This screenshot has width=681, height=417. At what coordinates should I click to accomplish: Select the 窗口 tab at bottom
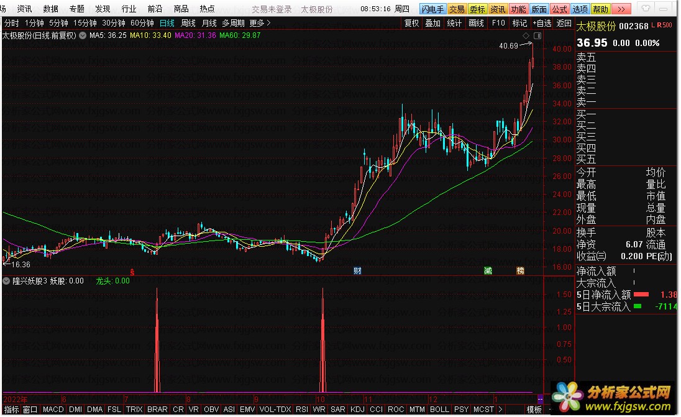click(30, 410)
